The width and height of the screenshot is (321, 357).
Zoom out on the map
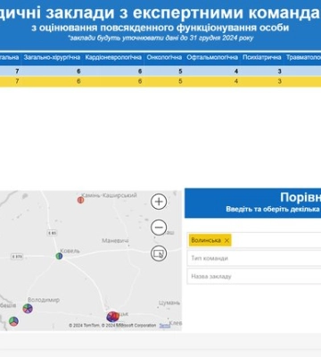click(159, 228)
